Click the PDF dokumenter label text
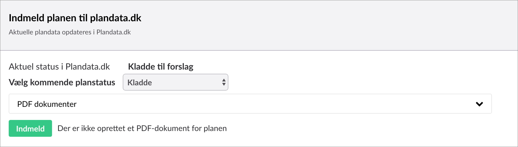Screen dimensions: 518x147 pyautogui.click(x=47, y=104)
